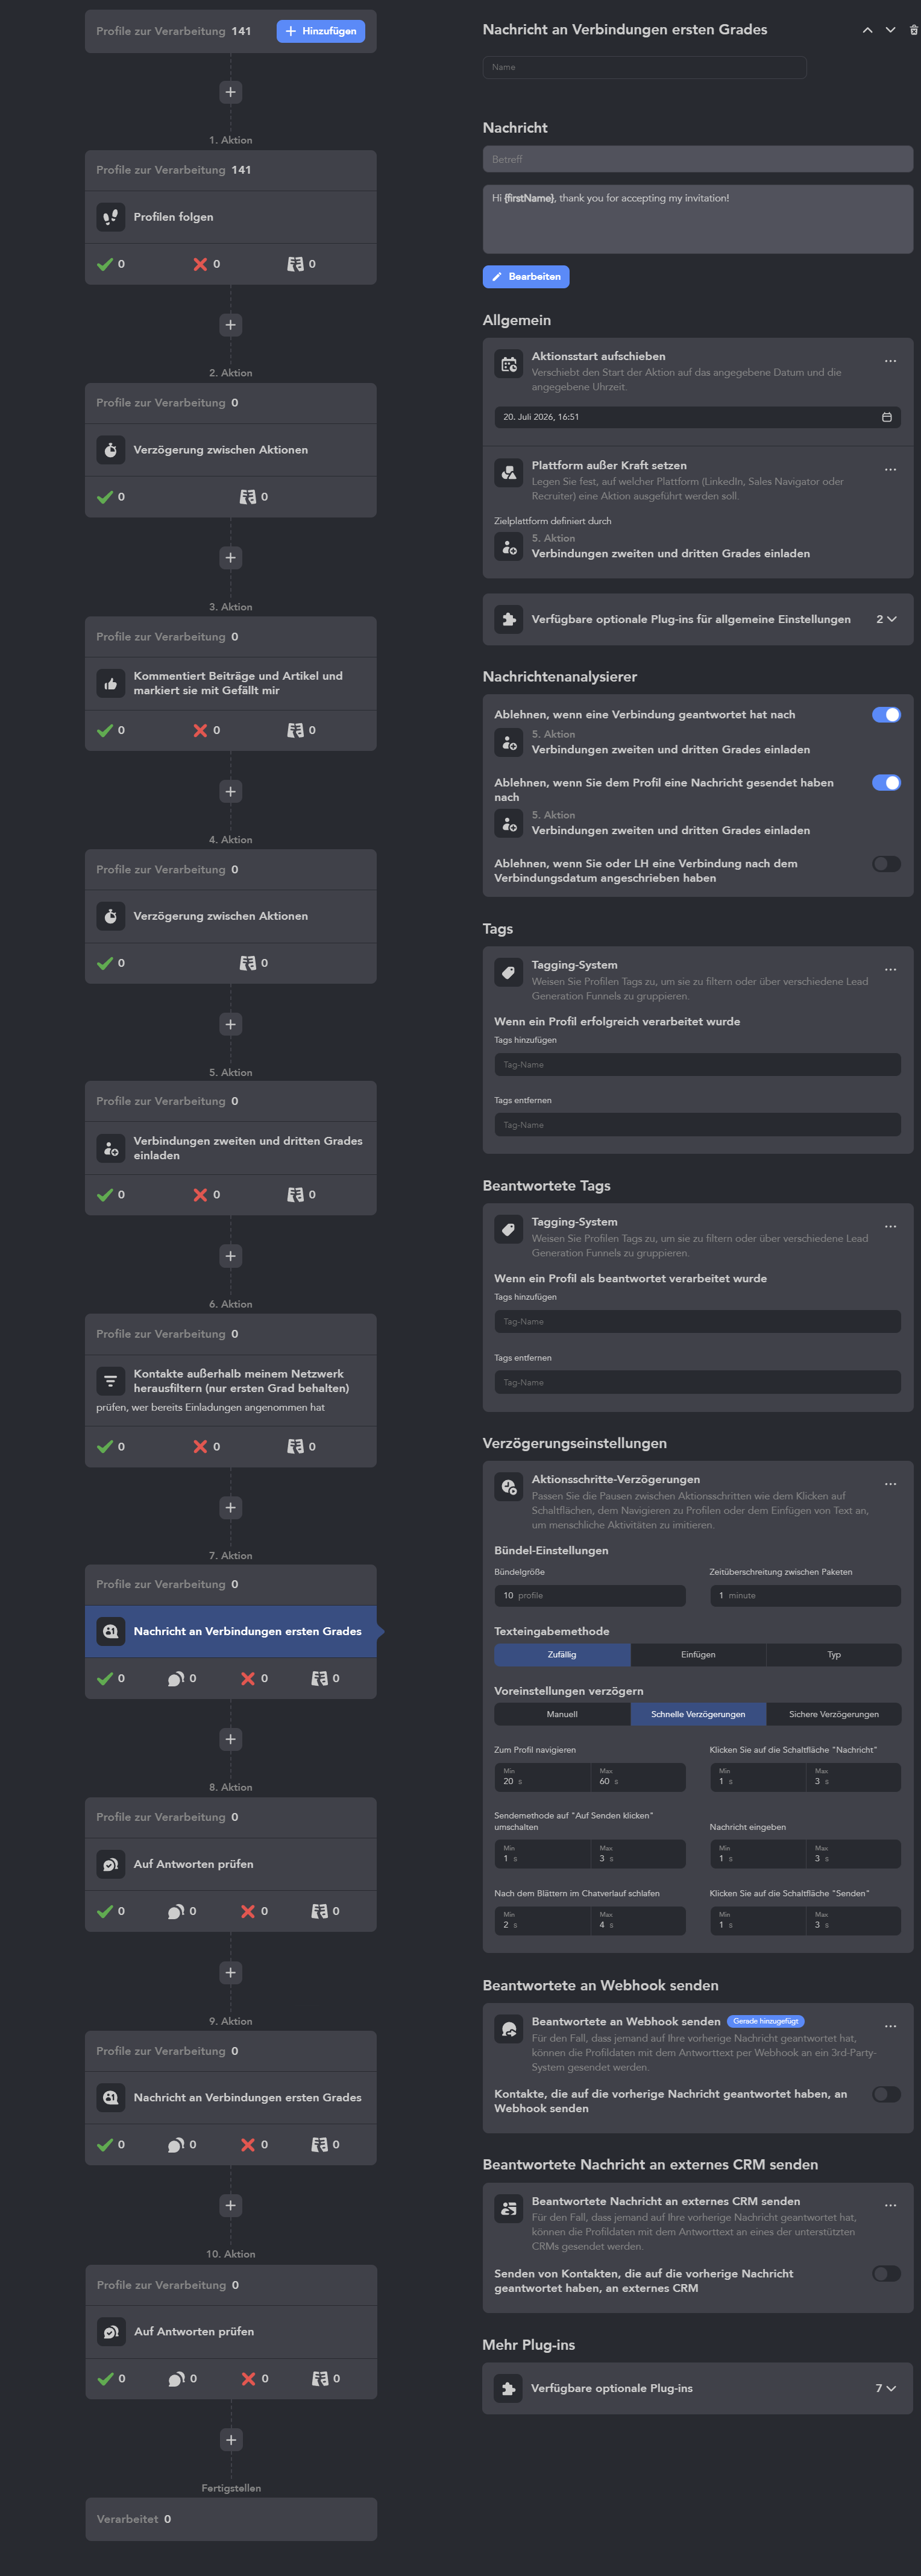Click the calendar icon in date field
921x2576 pixels.
pyautogui.click(x=886, y=417)
